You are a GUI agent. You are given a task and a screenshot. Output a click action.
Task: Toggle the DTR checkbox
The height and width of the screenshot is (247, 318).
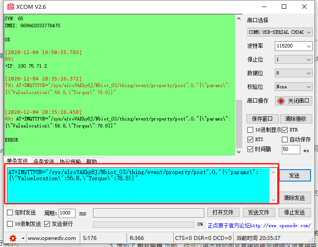(284, 130)
